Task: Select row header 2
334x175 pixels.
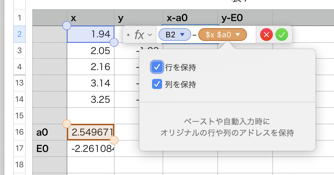Action: coord(20,35)
